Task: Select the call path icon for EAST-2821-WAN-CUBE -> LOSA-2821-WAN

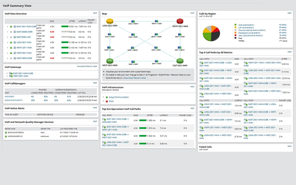Action: [x=103, y=119]
